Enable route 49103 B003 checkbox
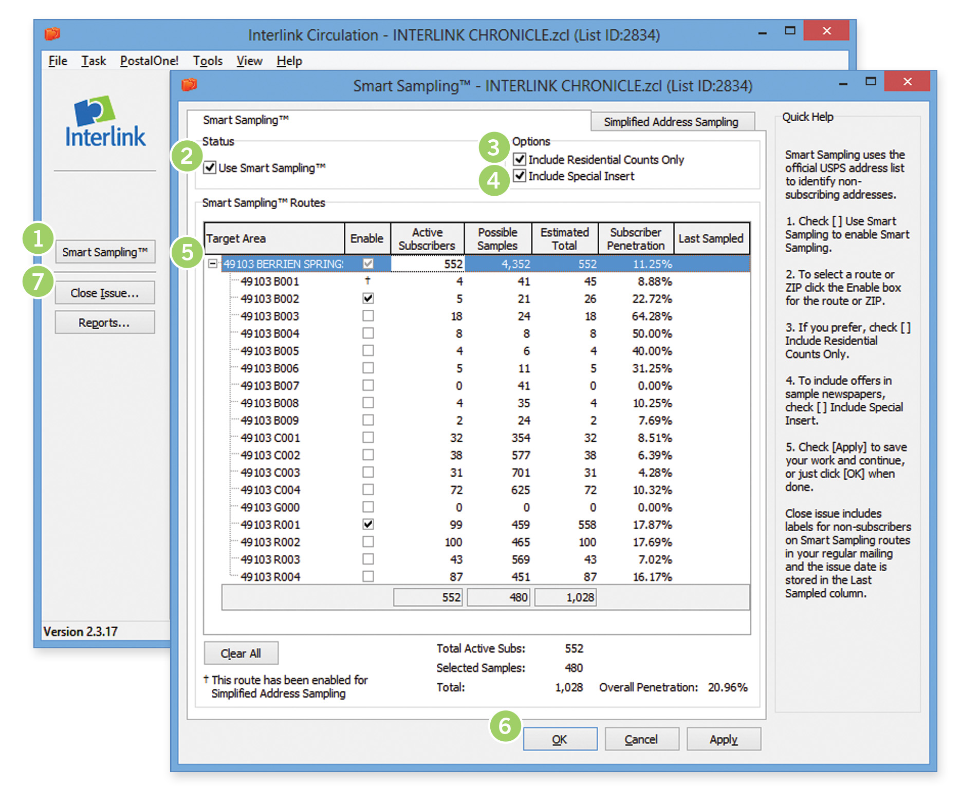 click(368, 316)
